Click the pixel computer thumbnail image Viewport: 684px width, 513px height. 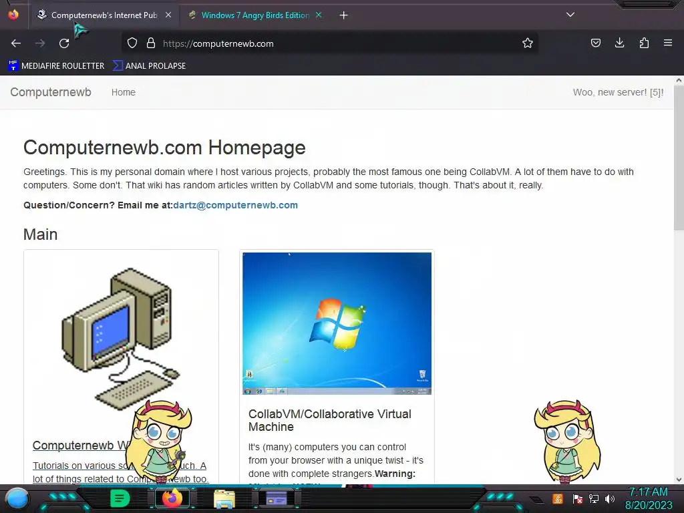point(121,338)
